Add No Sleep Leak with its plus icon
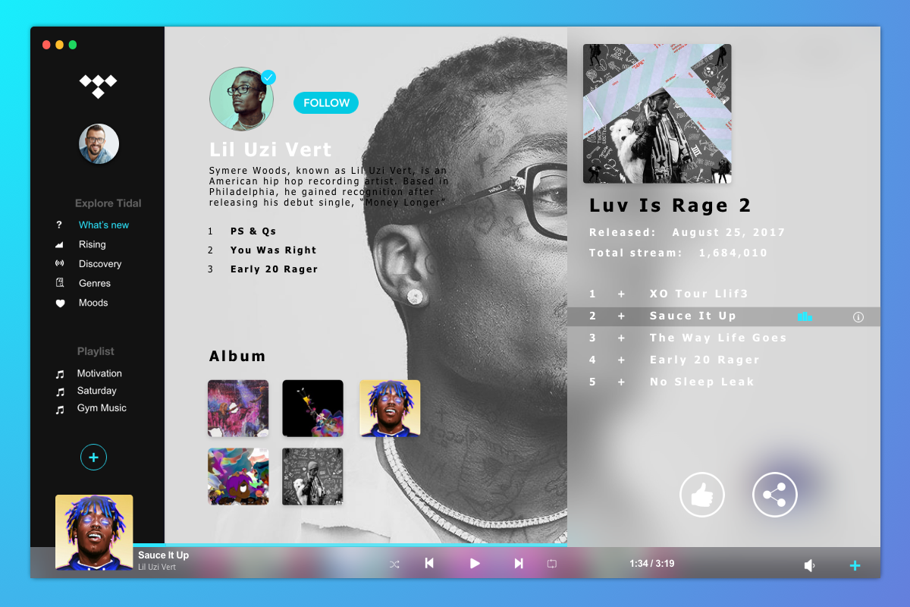The image size is (910, 607). point(621,382)
